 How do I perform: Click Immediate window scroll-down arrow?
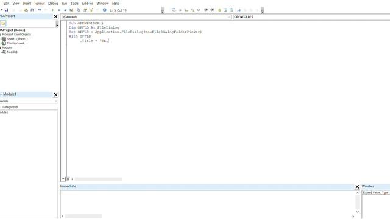point(358,212)
